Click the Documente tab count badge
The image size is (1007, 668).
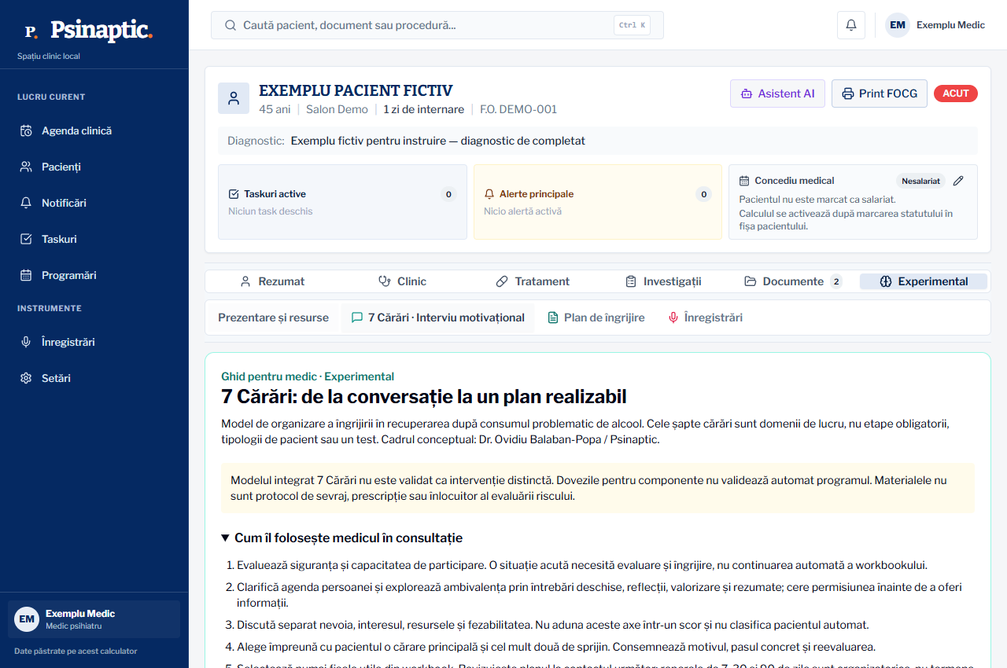click(x=835, y=281)
